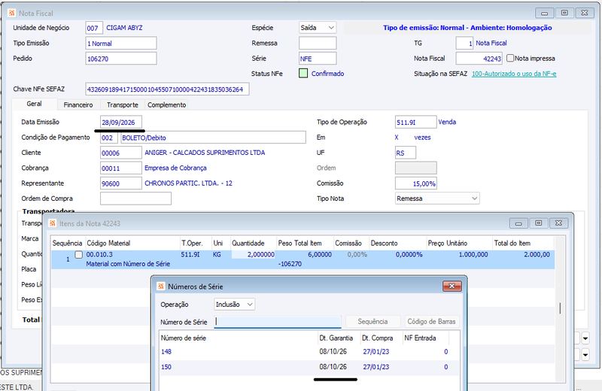Maximize the Nota Fiscal window
This screenshot has height=391, width=602.
click(x=564, y=13)
